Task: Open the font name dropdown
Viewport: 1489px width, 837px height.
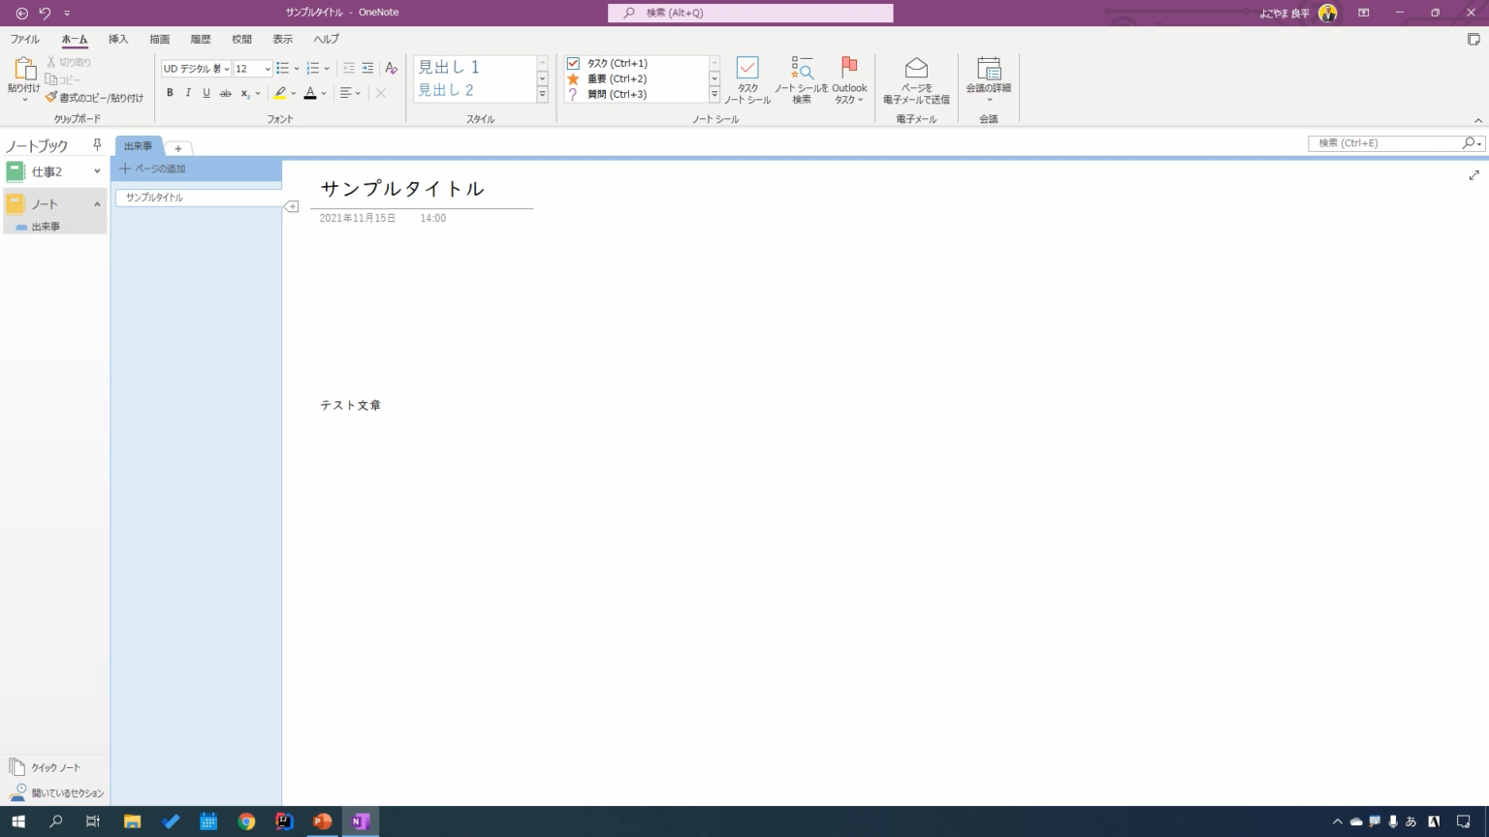Action: tap(225, 68)
